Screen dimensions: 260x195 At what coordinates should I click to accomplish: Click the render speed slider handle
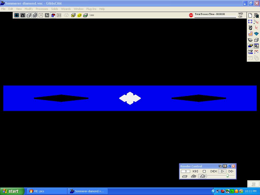coord(227,176)
